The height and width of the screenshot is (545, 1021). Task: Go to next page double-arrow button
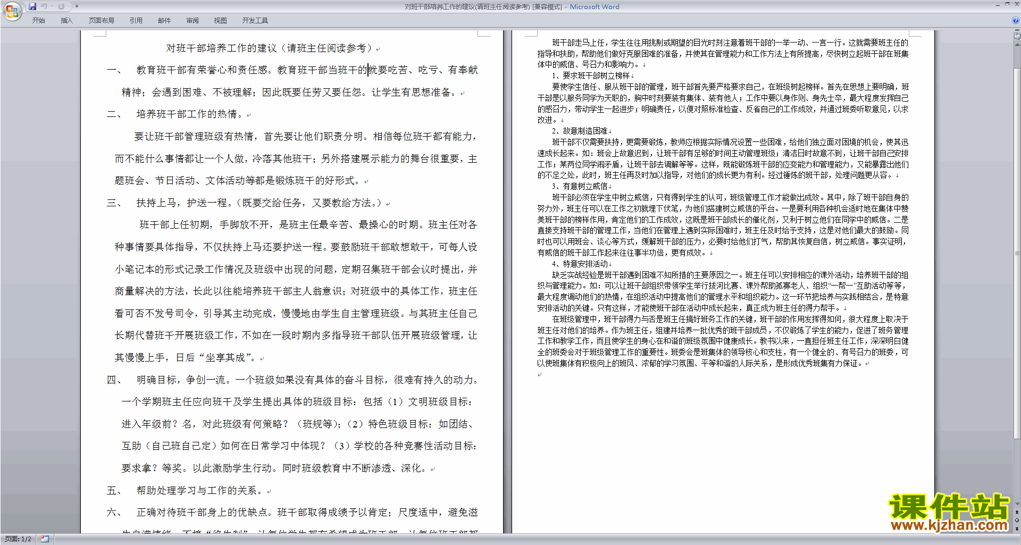click(x=1017, y=529)
